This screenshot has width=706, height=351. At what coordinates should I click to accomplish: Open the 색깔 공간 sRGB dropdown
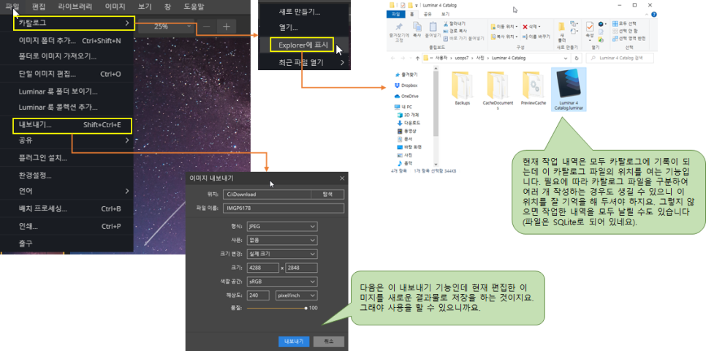pos(282,282)
